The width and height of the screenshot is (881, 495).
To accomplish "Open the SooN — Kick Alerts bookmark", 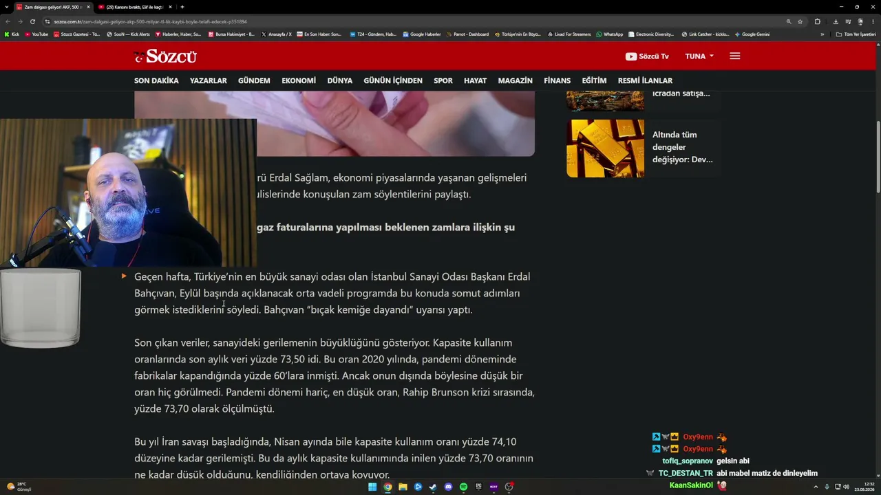I will coord(129,34).
